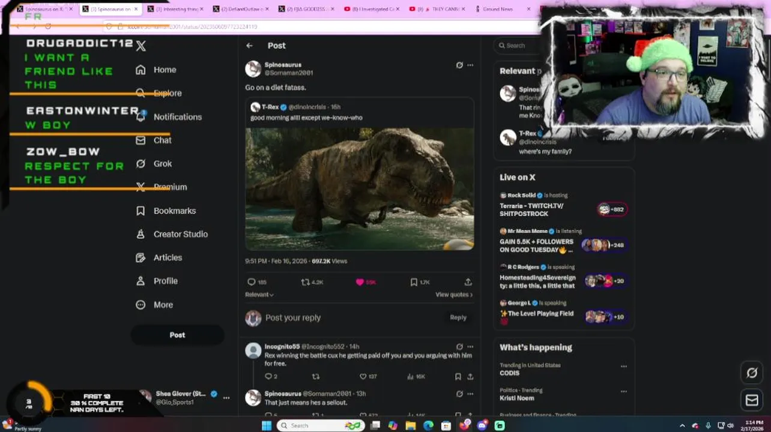This screenshot has width=771, height=432.
Task: Open the T-Rex image in the quoted post
Action: (359, 188)
